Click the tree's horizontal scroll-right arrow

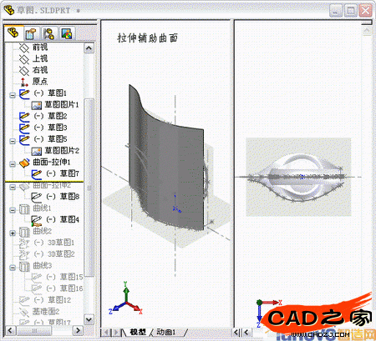pos(78,331)
